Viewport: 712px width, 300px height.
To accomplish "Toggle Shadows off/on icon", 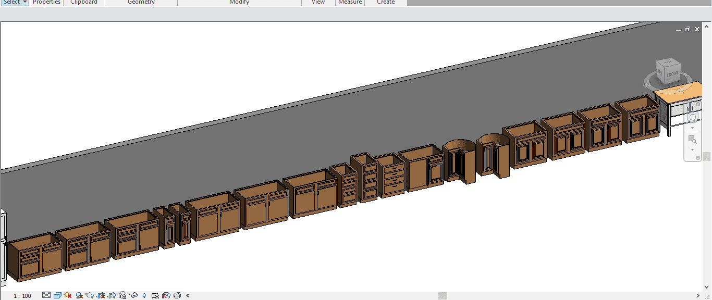I will pyautogui.click(x=79, y=295).
